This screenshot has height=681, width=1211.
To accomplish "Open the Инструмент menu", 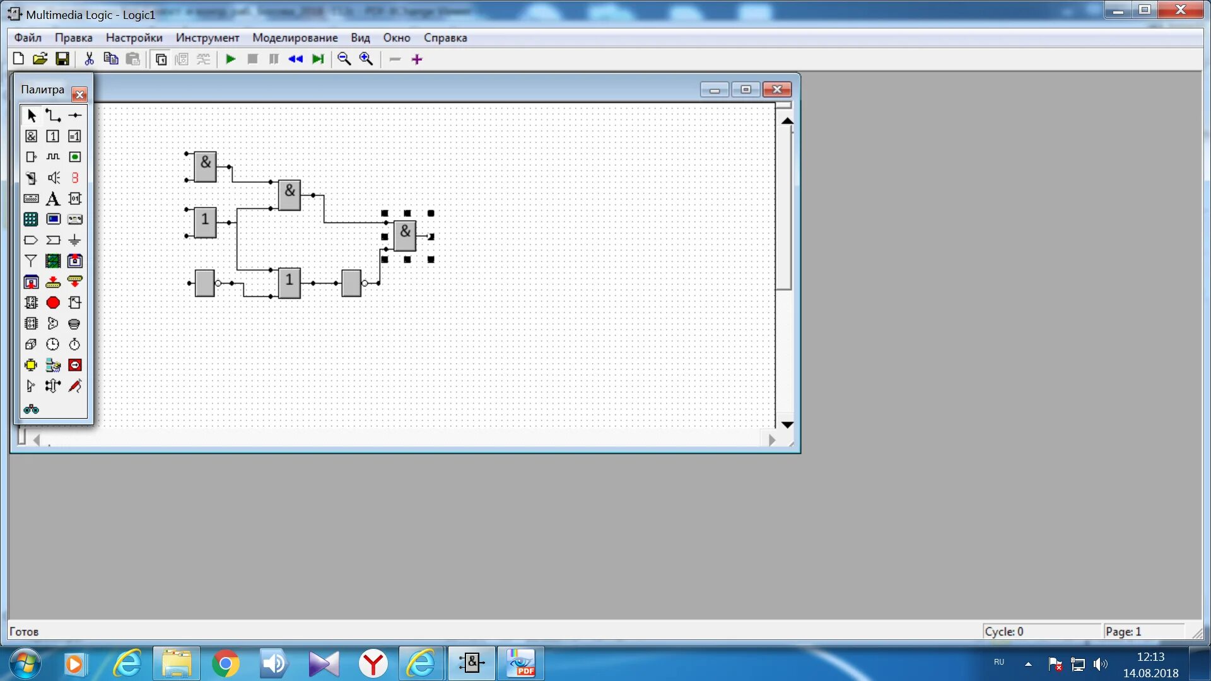I will (x=207, y=38).
